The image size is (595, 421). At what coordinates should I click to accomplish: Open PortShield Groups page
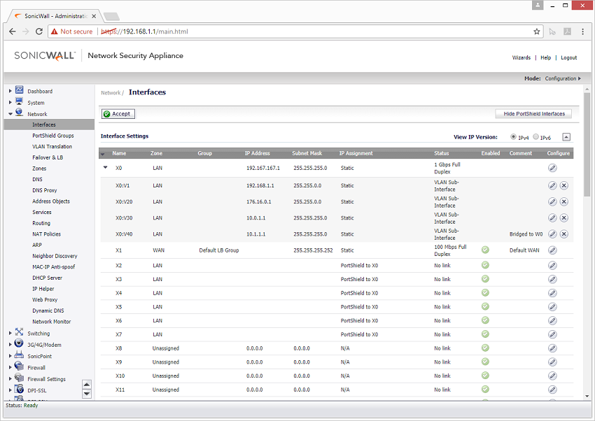pos(53,136)
